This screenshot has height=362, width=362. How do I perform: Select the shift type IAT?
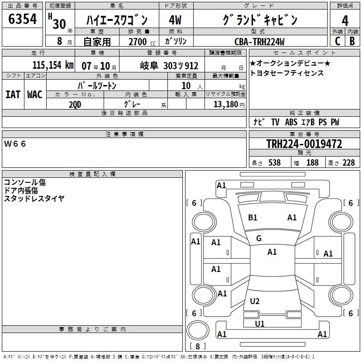(x=13, y=95)
